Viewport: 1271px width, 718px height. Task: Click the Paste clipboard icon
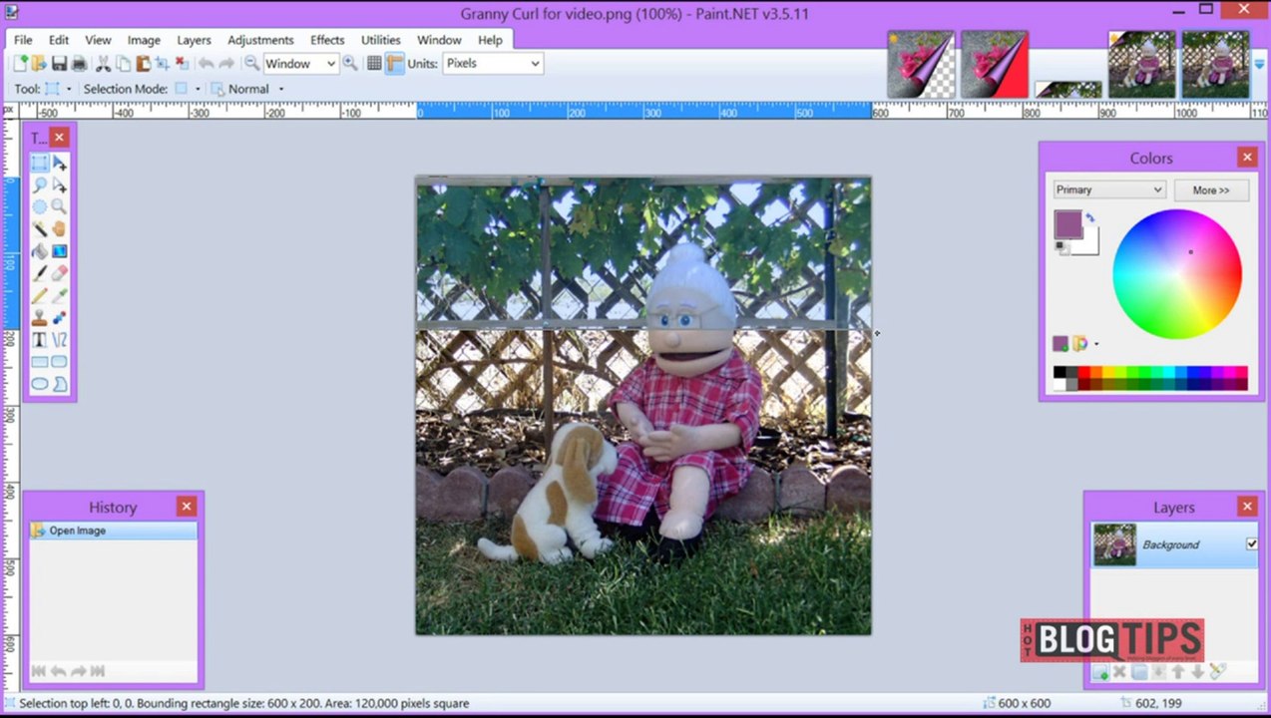click(x=143, y=64)
